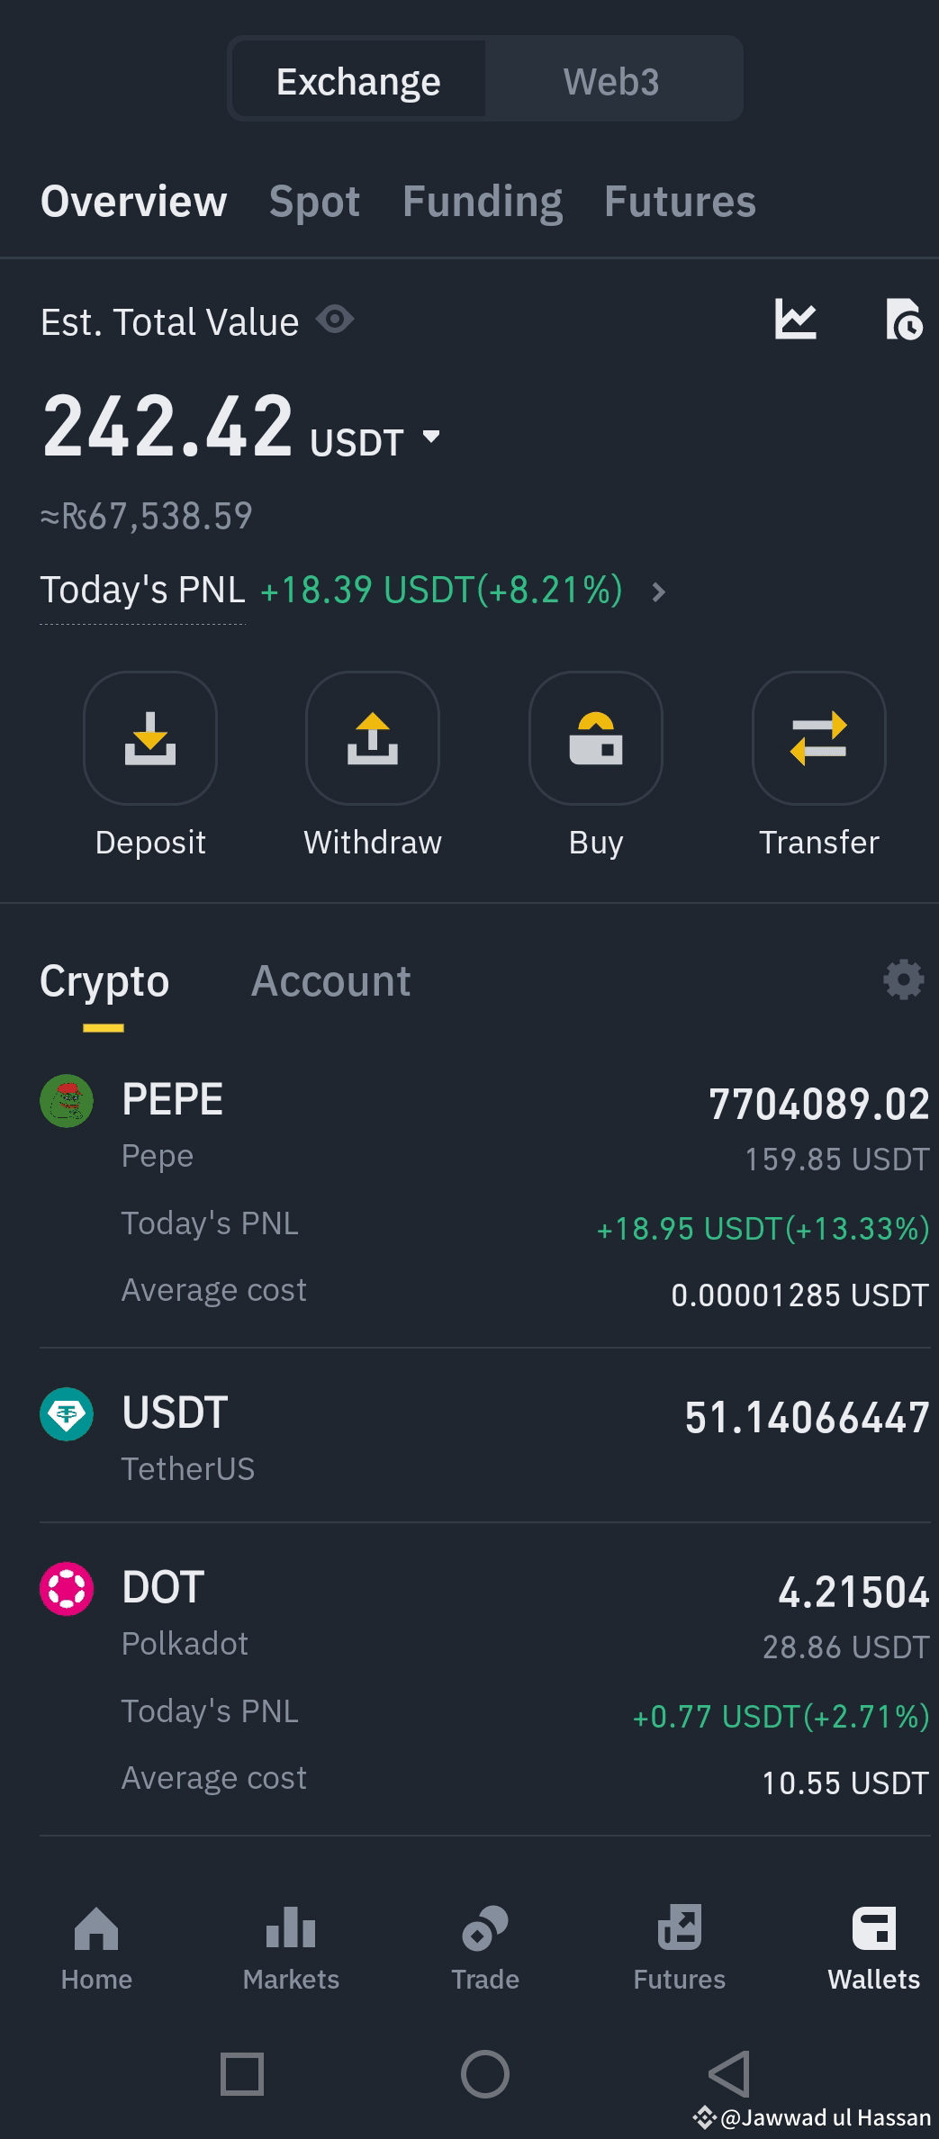Image resolution: width=939 pixels, height=2139 pixels.
Task: Open the Buy crypto icon
Action: pos(596,737)
